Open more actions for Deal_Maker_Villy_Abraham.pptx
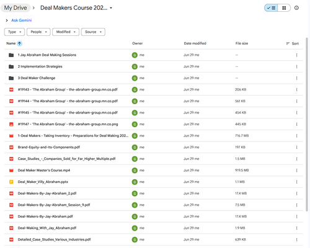The image size is (310, 248). click(296, 182)
